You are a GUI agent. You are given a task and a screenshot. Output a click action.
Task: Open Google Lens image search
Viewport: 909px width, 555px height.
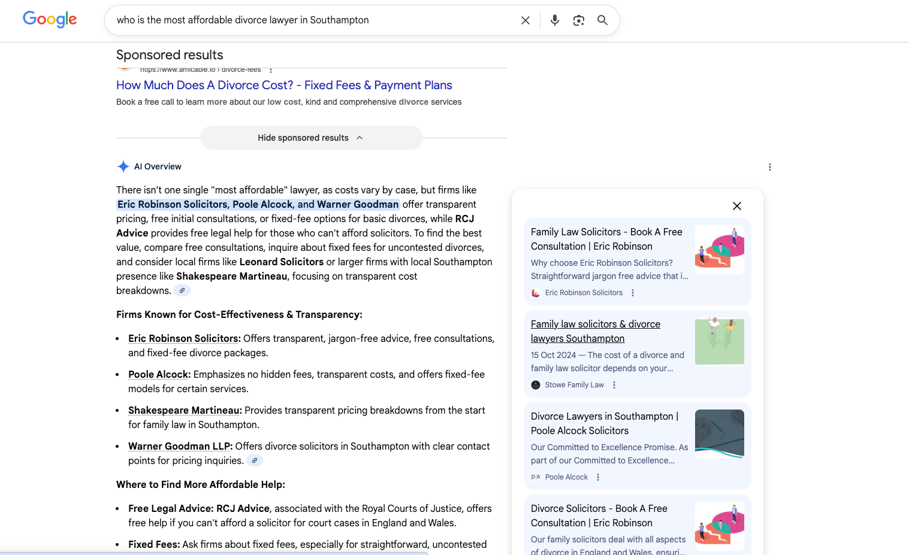tap(578, 20)
